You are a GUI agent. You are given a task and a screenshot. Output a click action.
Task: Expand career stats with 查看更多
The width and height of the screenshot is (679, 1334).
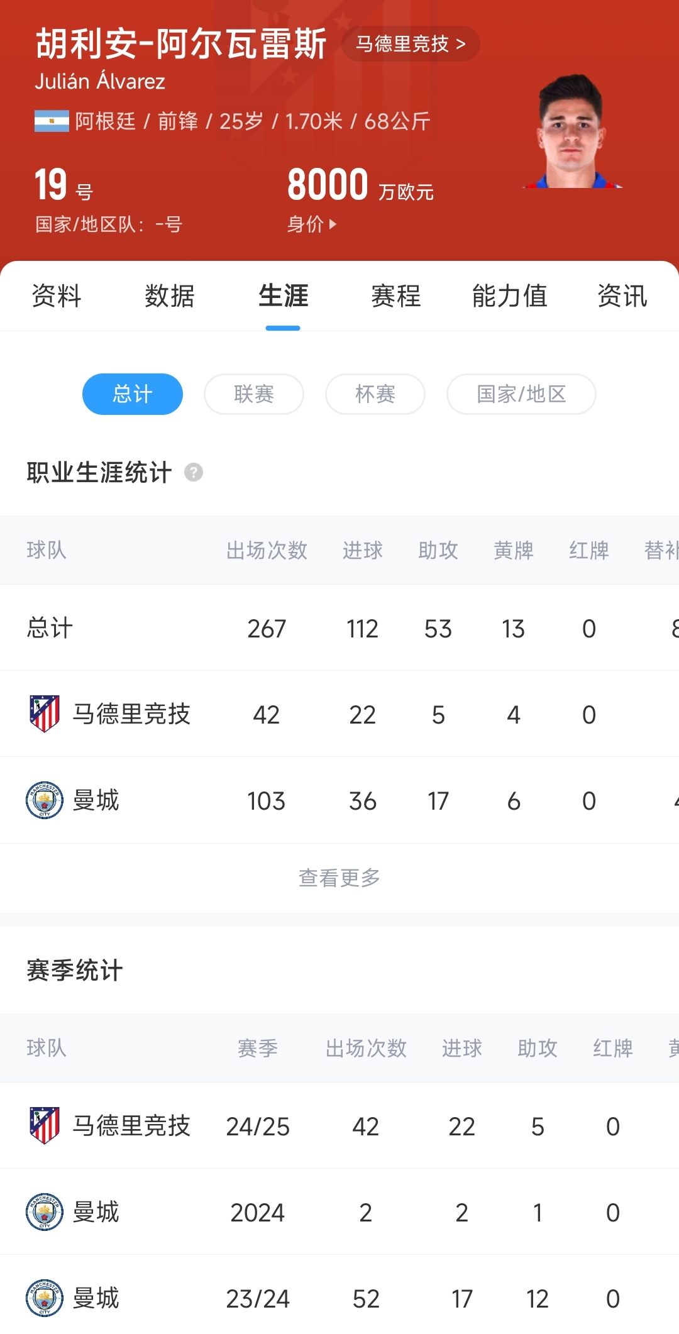339,878
